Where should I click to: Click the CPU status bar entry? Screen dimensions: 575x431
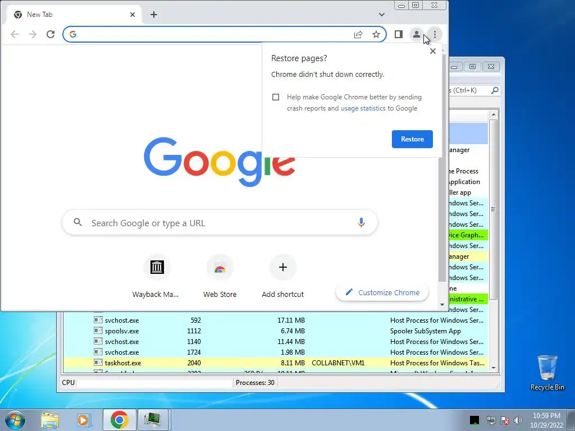147,383
